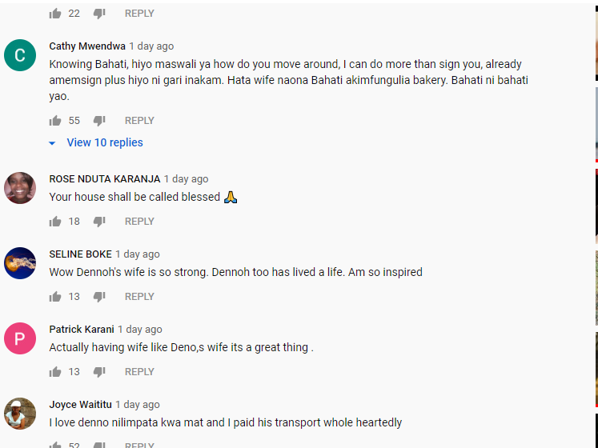
Task: Reply to Rose Nduta Karanja's comment
Action: coord(139,221)
